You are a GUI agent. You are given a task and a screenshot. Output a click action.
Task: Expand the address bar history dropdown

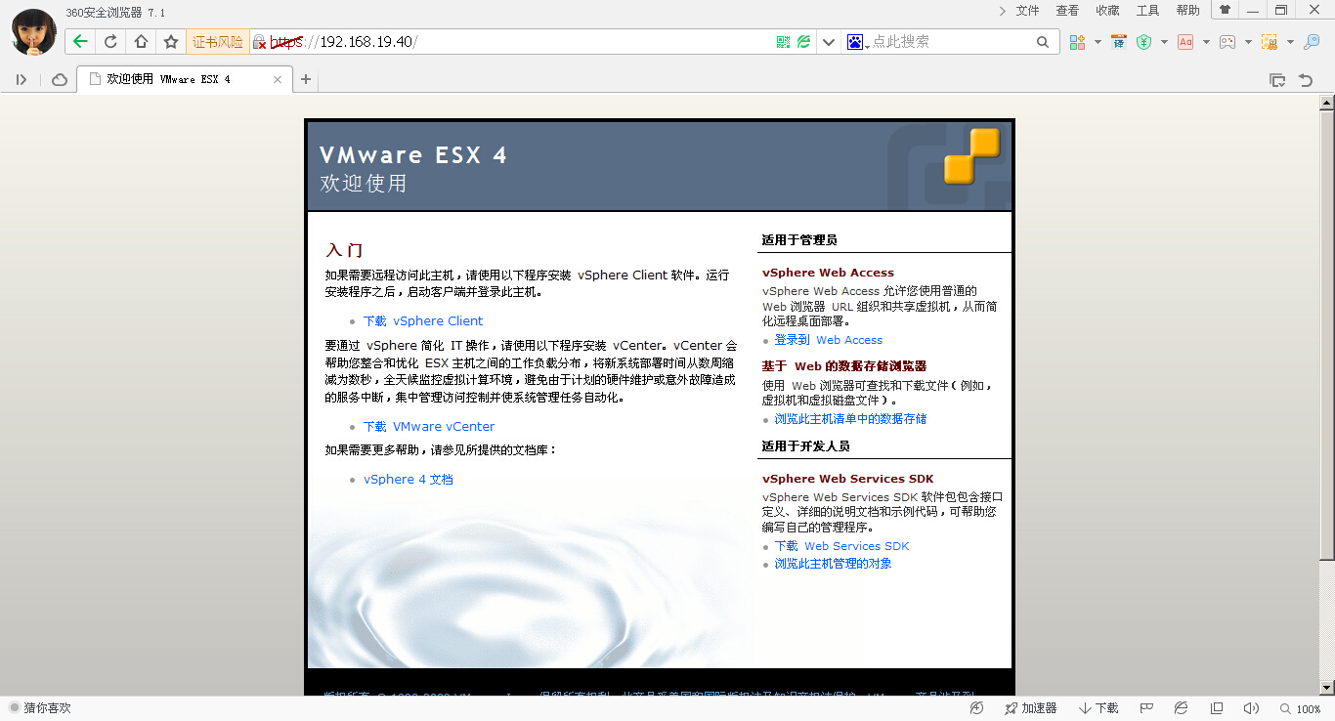click(x=829, y=42)
